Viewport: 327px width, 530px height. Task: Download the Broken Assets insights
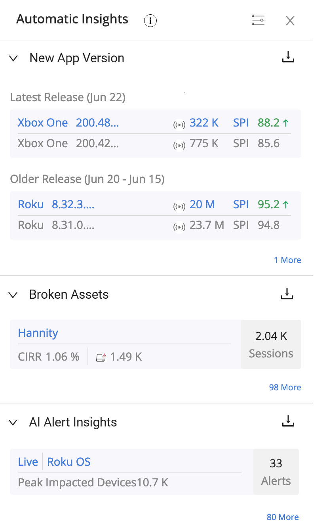287,294
